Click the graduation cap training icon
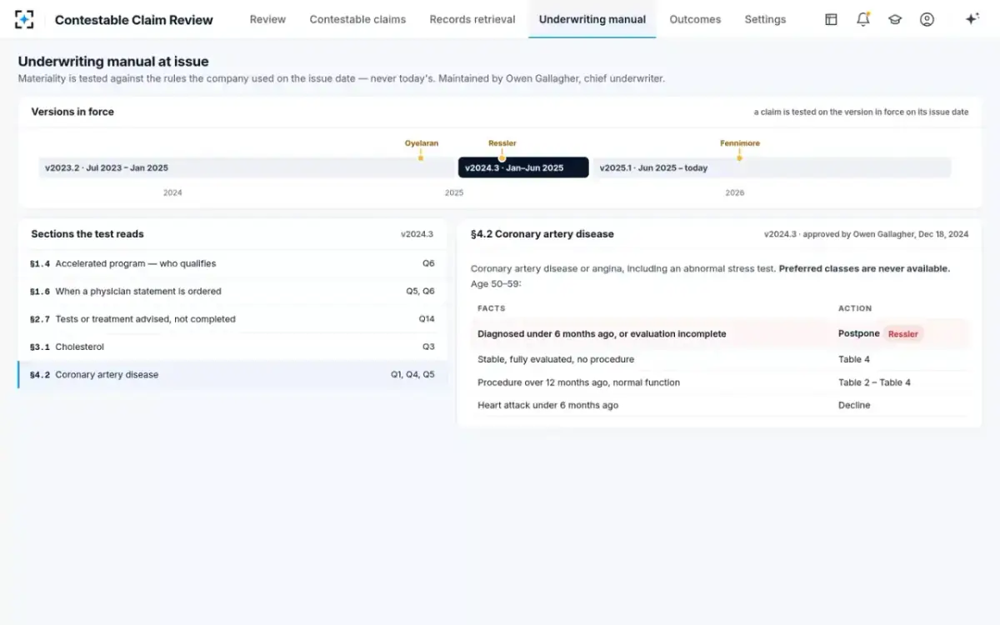 [x=895, y=19]
